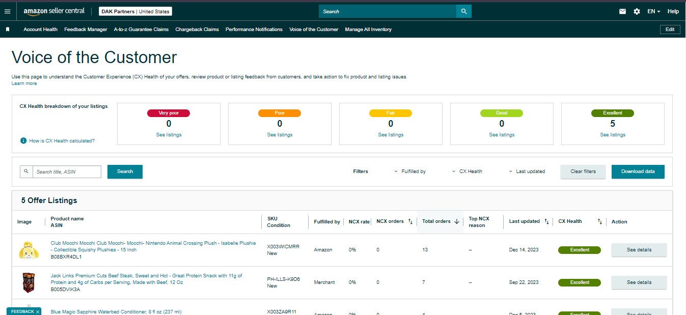Viewport: 686px width, 315px height.
Task: Switch account via DAK Partners selector
Action: tap(135, 11)
